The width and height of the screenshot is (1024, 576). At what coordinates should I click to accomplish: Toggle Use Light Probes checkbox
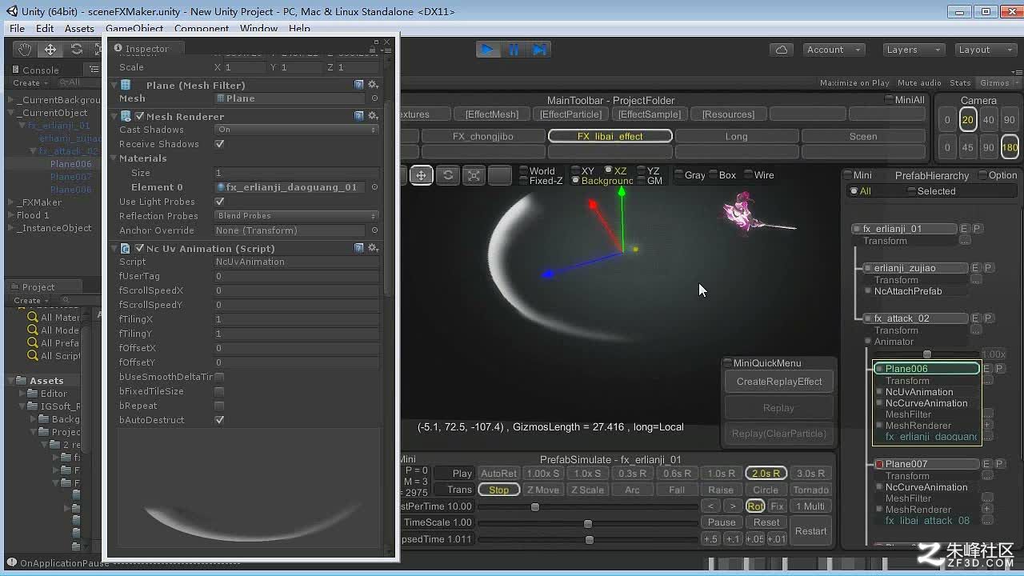click(x=219, y=202)
